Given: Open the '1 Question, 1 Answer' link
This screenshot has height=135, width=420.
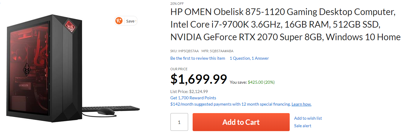Looking at the screenshot, I should [x=249, y=58].
